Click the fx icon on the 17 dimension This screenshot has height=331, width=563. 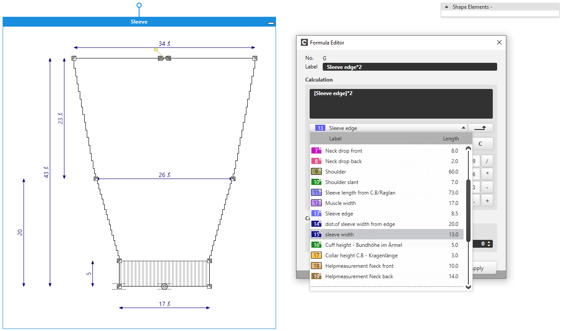pyautogui.click(x=168, y=304)
